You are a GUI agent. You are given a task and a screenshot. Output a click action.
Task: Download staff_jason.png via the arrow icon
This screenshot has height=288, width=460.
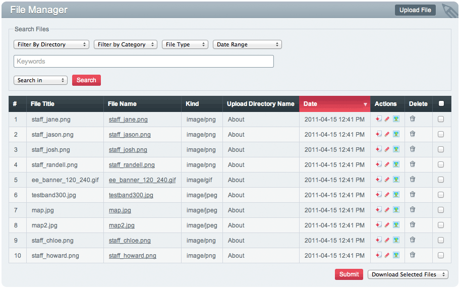coord(378,134)
